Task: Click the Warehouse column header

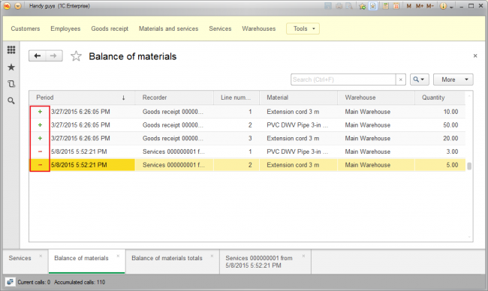Action: tap(376, 97)
